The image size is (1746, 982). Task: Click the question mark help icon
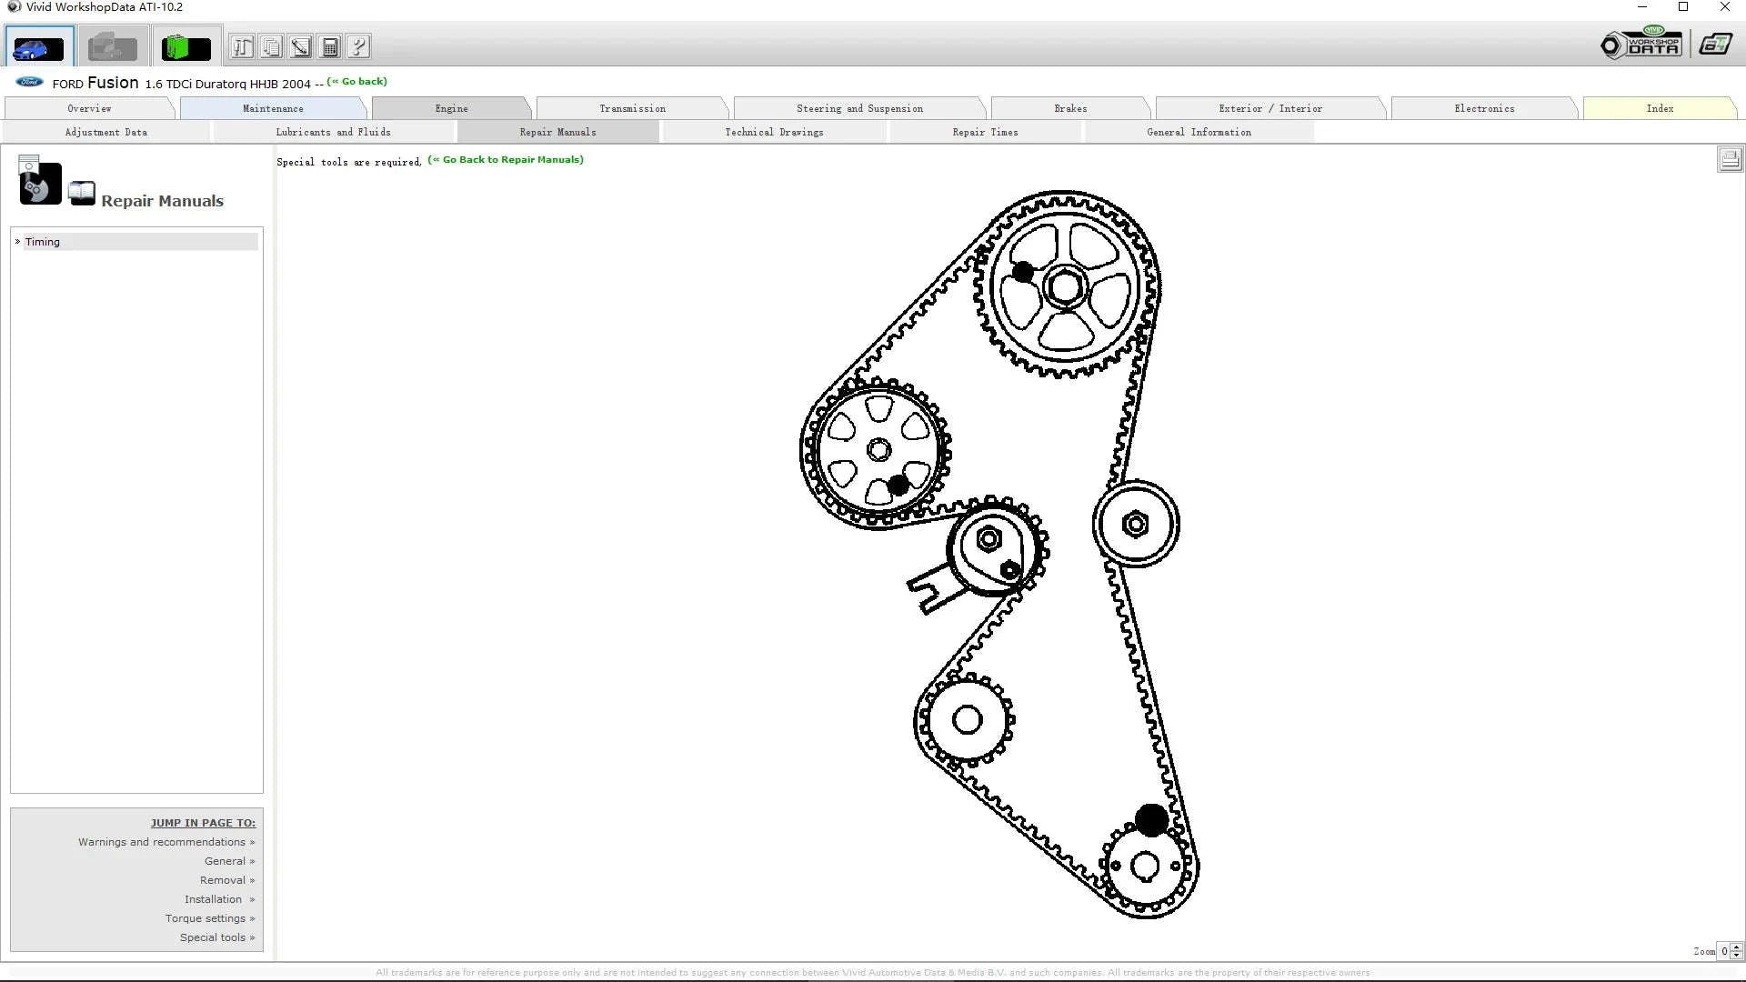(x=357, y=45)
